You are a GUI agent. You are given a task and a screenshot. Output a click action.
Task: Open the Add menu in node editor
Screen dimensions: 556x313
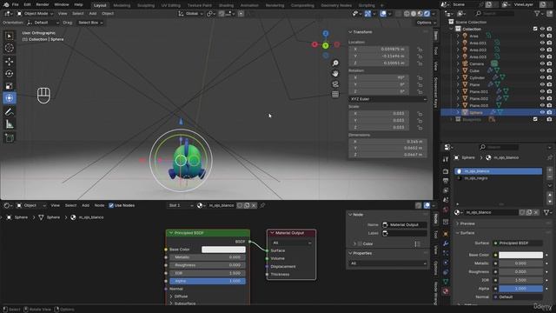point(85,205)
